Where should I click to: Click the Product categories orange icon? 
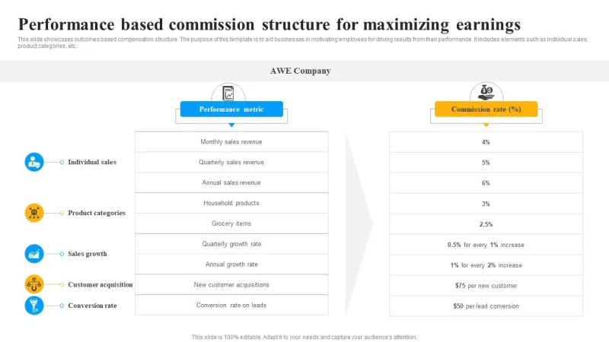tap(34, 213)
